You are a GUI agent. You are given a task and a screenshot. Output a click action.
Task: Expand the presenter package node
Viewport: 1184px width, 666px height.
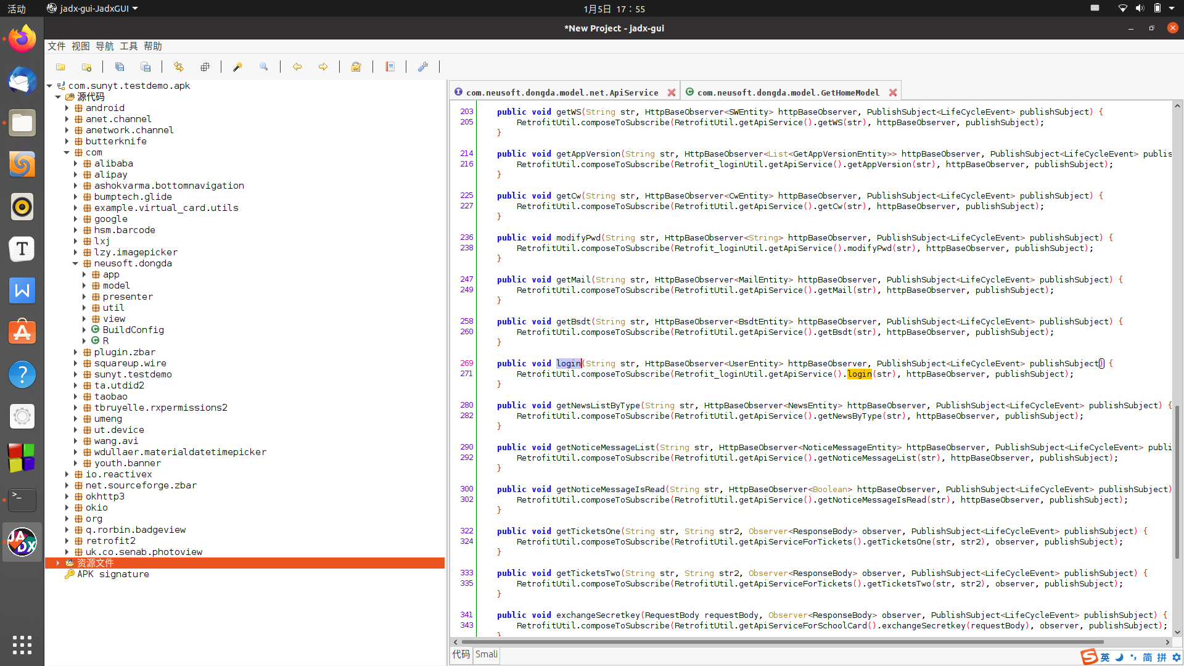(x=84, y=297)
